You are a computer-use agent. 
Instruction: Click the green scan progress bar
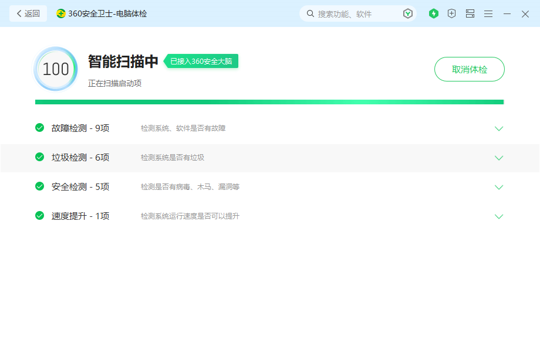pyautogui.click(x=269, y=102)
